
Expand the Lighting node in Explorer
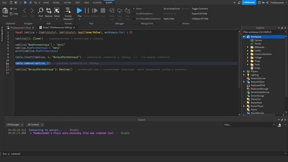click(x=244, y=75)
